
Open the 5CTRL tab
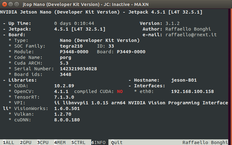click(78, 142)
